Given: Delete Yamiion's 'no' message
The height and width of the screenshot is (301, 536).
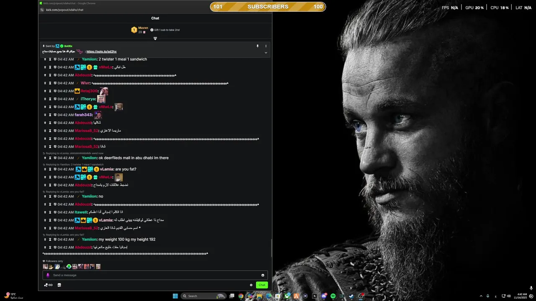Looking at the screenshot, I should pyautogui.click(x=45, y=196).
